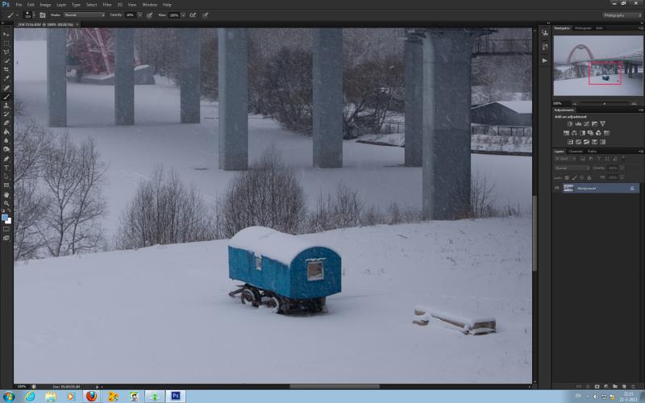
Task: Open the Actions panel play icon
Action: click(x=545, y=60)
